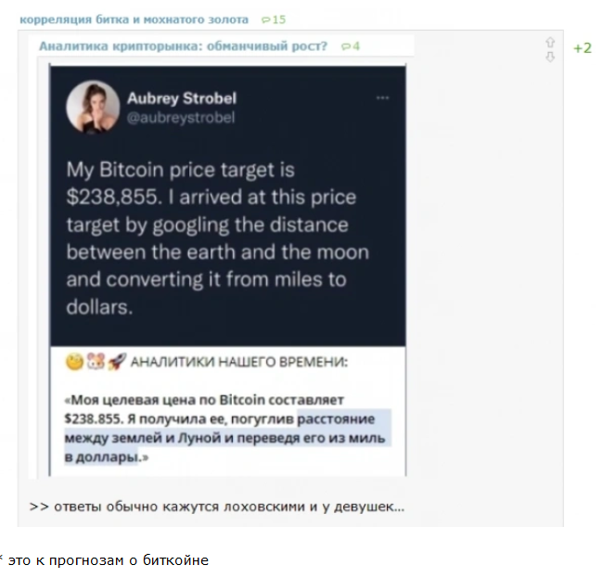Click the English tweet text about Bitcoin target
This screenshot has width=602, height=578.
coord(217,238)
